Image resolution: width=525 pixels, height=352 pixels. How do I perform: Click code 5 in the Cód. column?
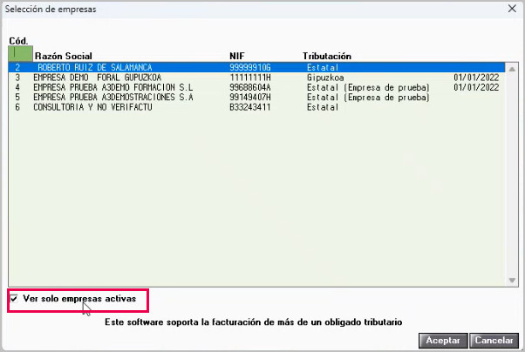tap(17, 98)
